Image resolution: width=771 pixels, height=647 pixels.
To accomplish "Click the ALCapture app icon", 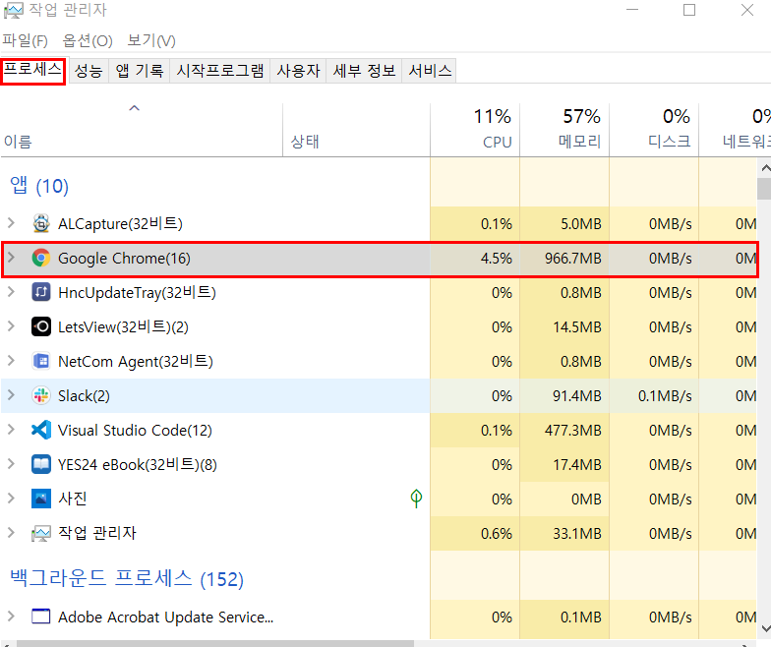I will click(x=41, y=223).
